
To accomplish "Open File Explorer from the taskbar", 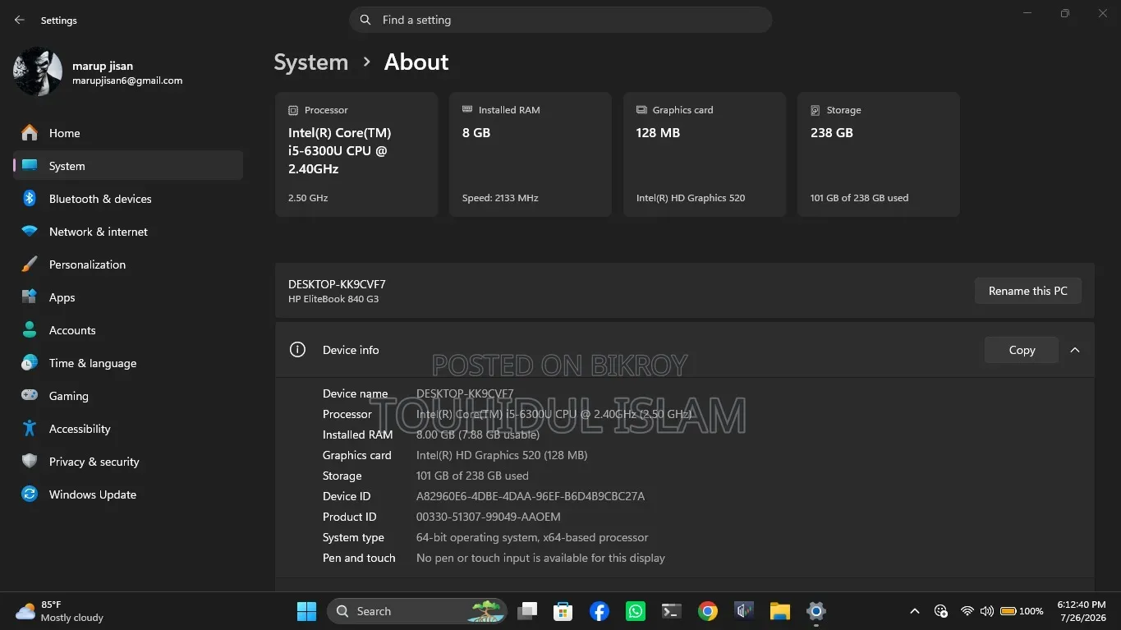I will tap(779, 611).
